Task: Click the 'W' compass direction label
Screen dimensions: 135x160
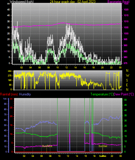Action: coord(127,76)
